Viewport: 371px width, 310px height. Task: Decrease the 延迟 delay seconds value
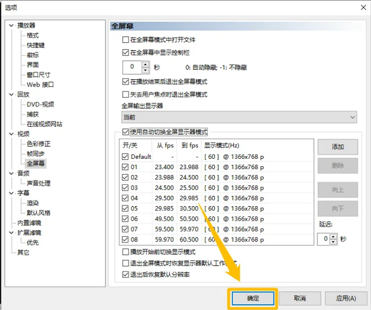[333, 241]
